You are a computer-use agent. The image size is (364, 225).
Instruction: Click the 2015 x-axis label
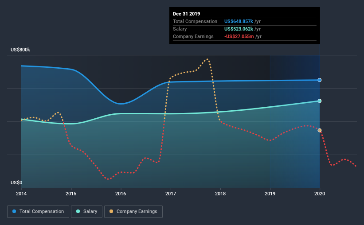tap(71, 194)
